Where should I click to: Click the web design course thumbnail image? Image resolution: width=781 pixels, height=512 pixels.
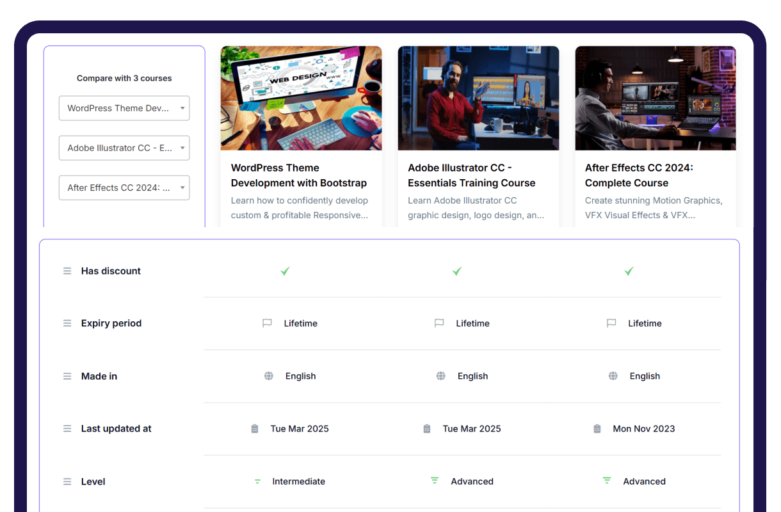(x=301, y=98)
